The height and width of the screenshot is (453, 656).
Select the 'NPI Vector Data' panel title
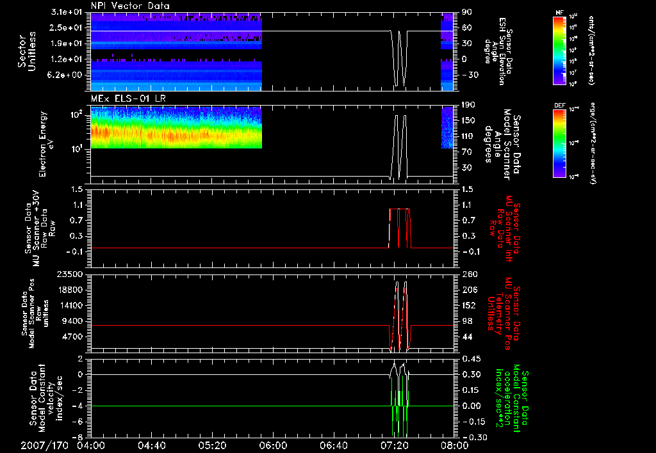tap(130, 6)
